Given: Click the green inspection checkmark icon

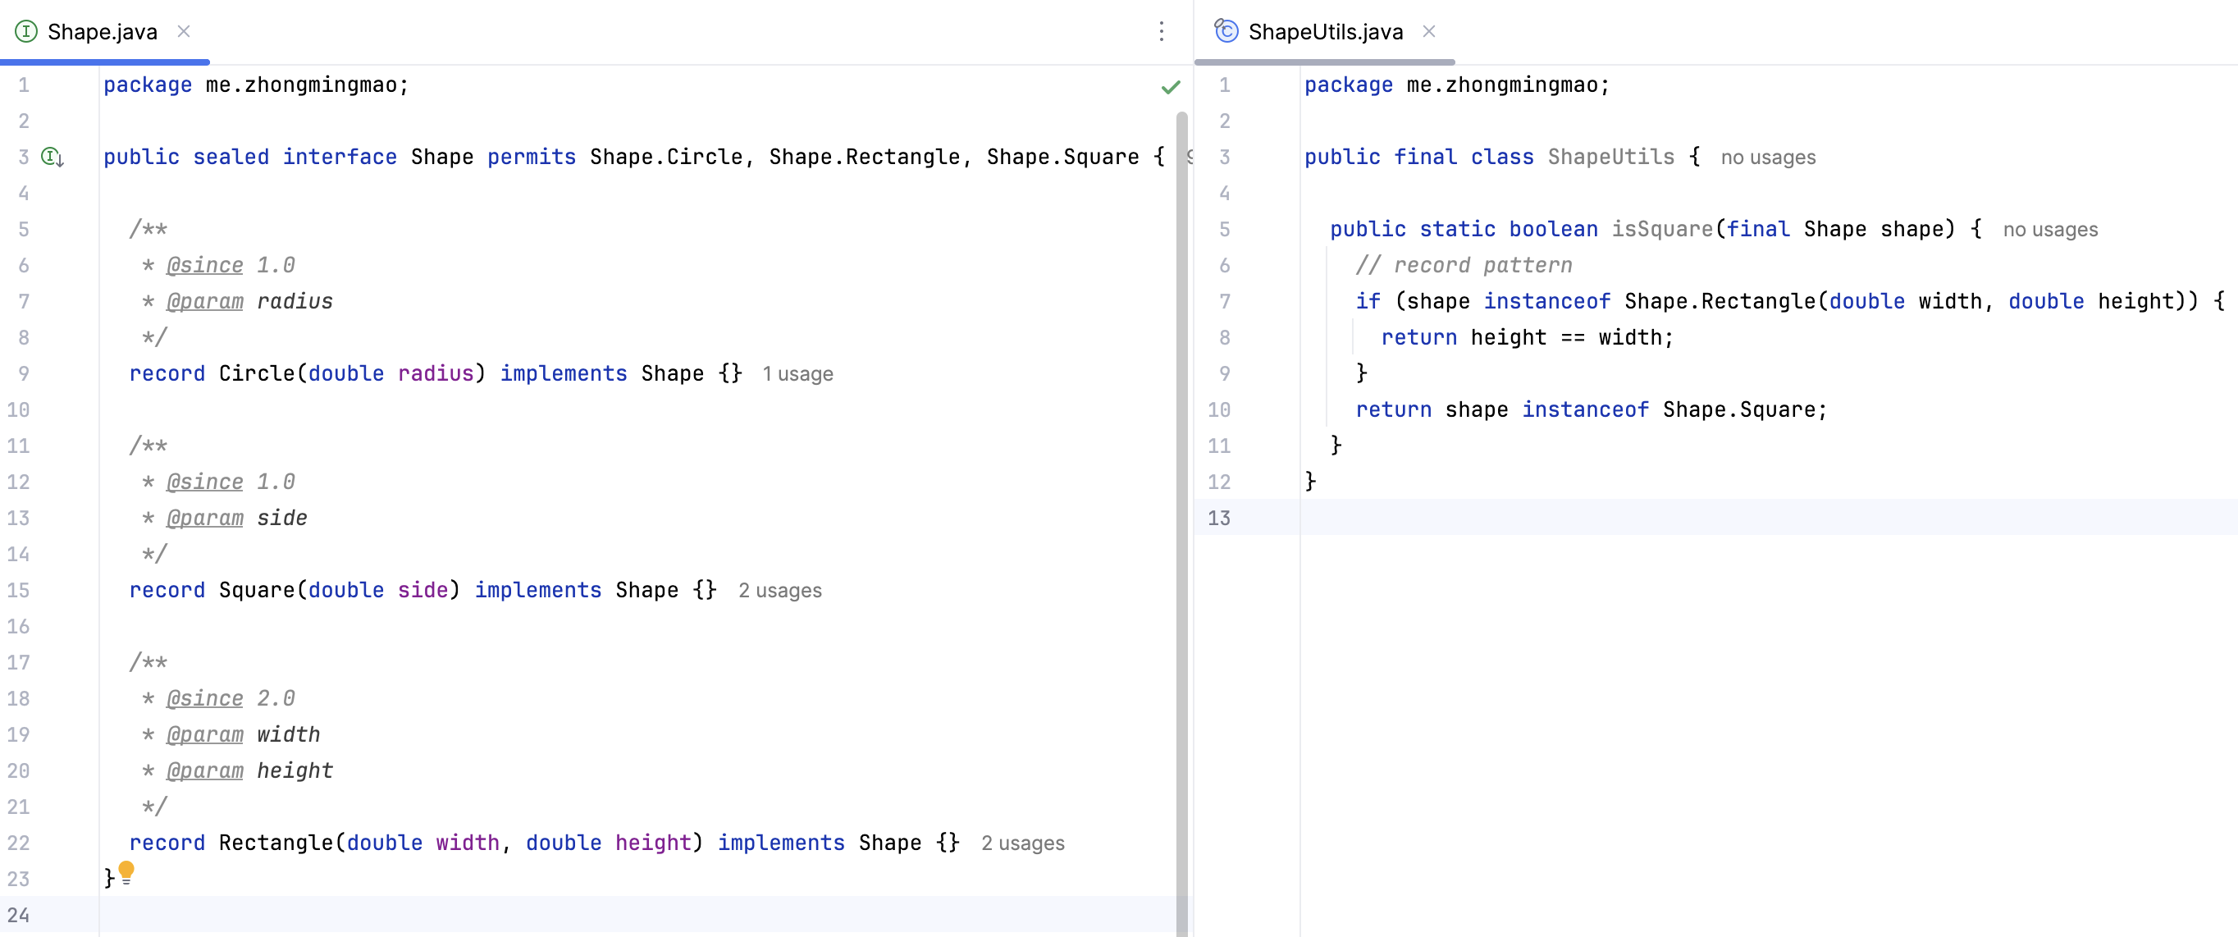Looking at the screenshot, I should point(1170,87).
